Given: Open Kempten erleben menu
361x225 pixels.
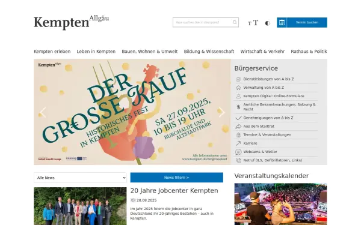Looking at the screenshot, I should (52, 52).
